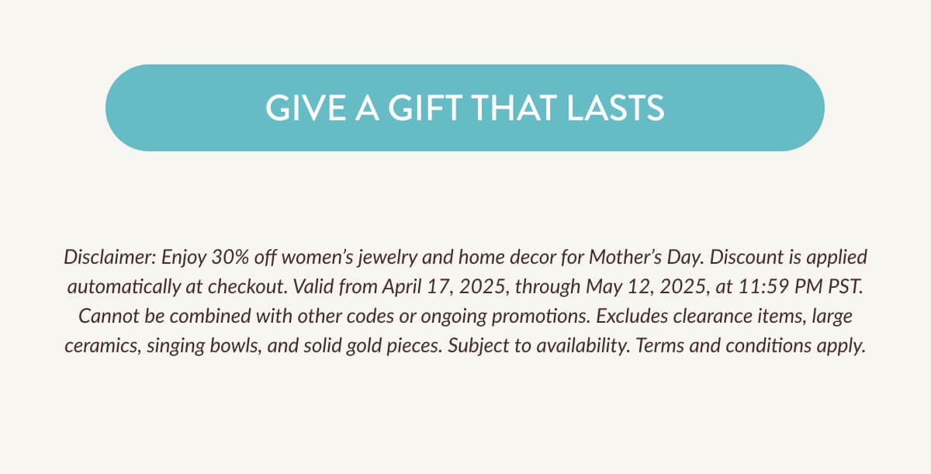This screenshot has height=474, width=931.
Task: Click the GIVE A GIFT THAT LASTS button
Action: [465, 108]
